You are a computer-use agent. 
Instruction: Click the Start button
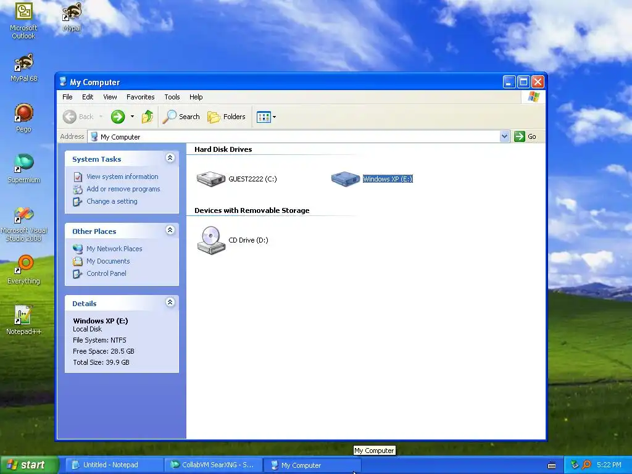[x=29, y=465]
